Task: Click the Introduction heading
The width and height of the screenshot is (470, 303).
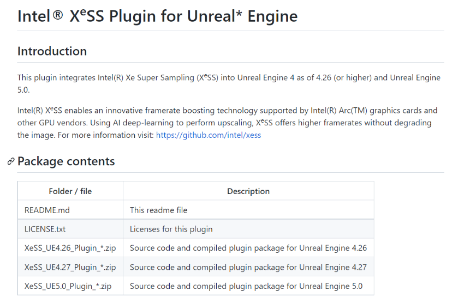Action: coord(52,51)
